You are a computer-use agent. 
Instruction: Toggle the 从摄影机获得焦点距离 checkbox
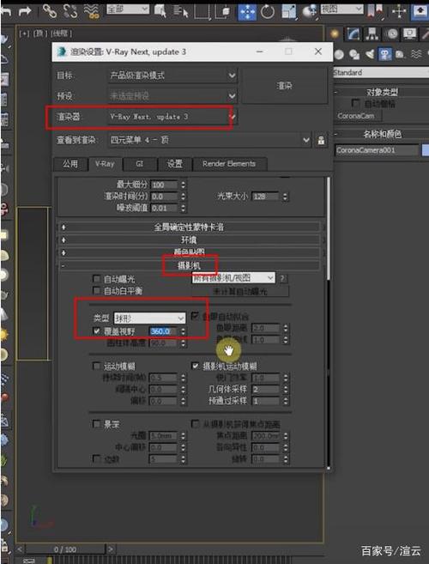[x=196, y=424]
